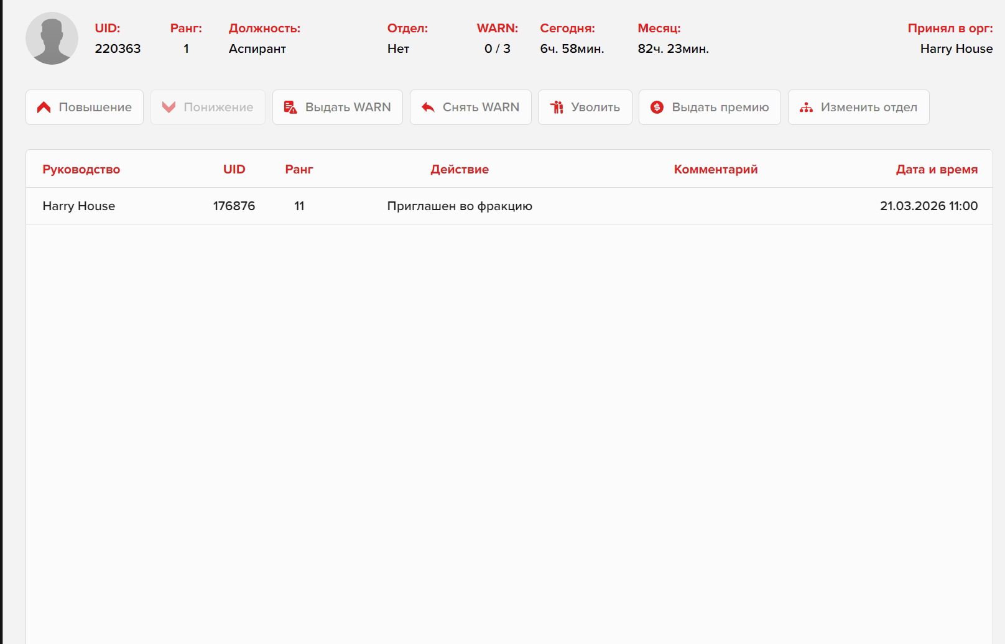Click the document warning icon in Выдать WARN
The image size is (1005, 644).
(290, 108)
